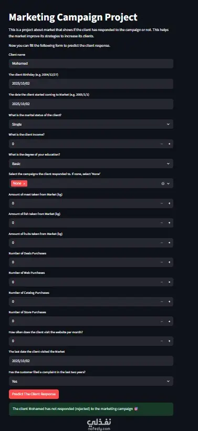Increase monthly website visits count
The width and height of the screenshot is (198, 431).
[x=169, y=341]
